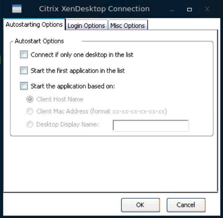The image size is (223, 218).
Task: Pick the Desktop Display Name radio button
Action: click(x=30, y=124)
